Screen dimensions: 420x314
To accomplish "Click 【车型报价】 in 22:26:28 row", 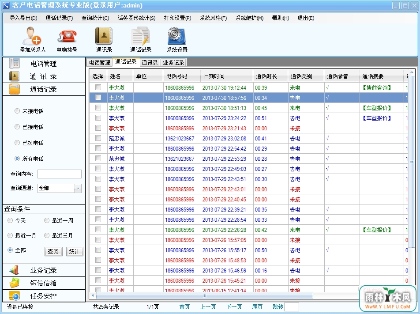I will [377, 230].
